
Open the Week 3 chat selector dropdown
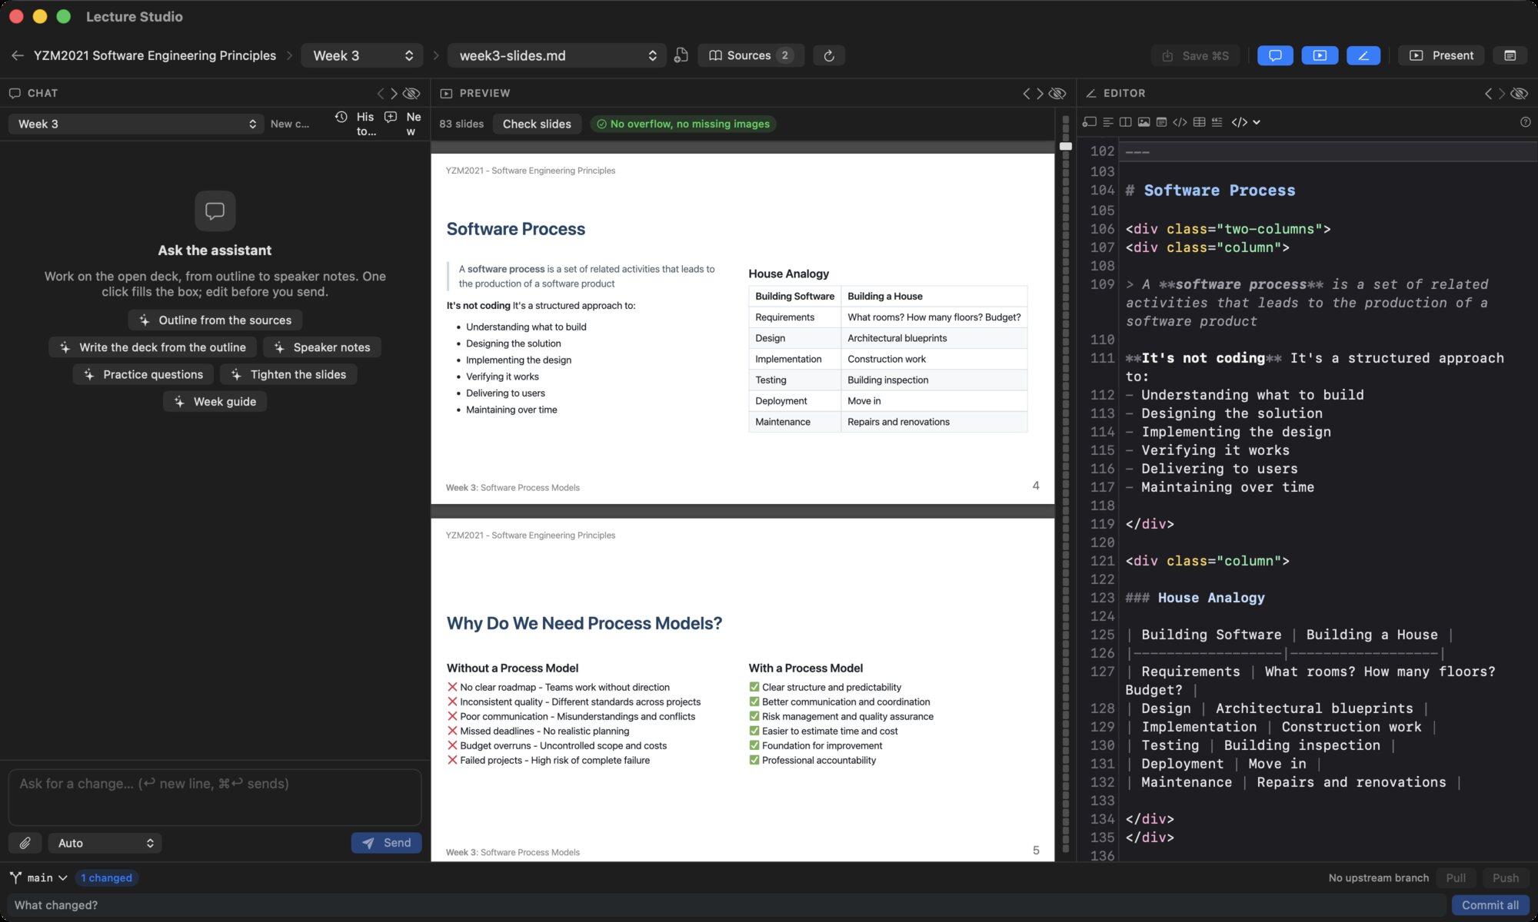coord(136,124)
